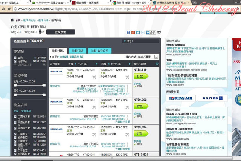Switch to the 比較時間 tab

coord(78,51)
